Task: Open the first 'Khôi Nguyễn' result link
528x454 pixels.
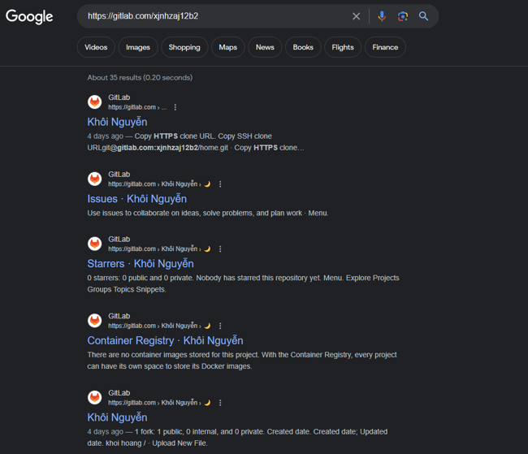Action: [117, 122]
